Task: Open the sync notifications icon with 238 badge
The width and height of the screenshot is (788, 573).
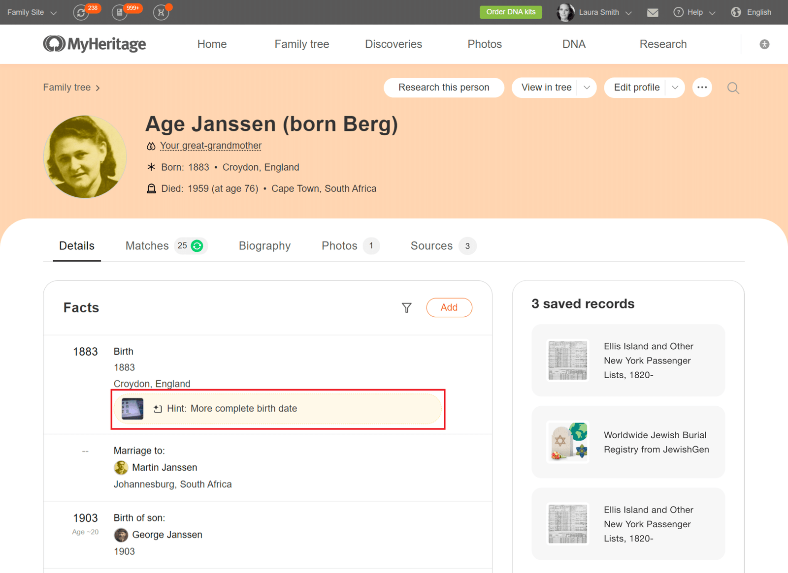Action: [81, 12]
